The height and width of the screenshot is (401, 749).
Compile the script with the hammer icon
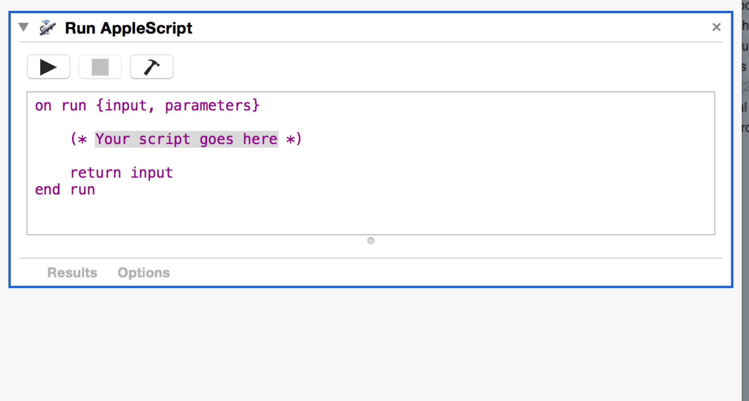coord(152,67)
